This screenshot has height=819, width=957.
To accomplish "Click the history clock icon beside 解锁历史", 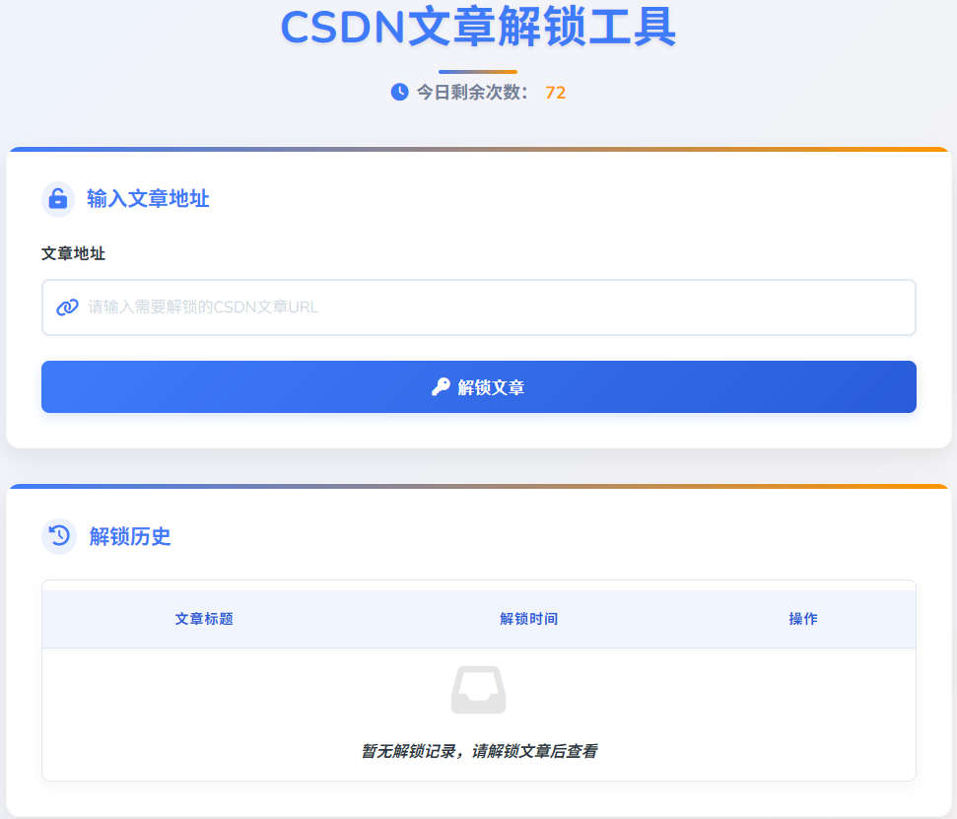I will click(x=59, y=536).
